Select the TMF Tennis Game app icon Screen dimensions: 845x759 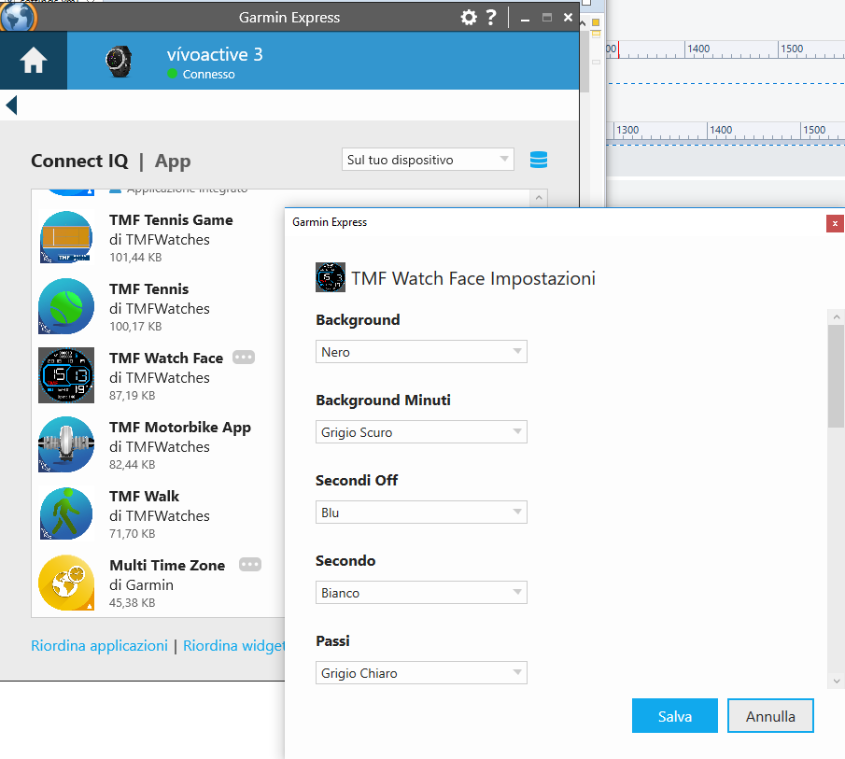[x=66, y=237]
